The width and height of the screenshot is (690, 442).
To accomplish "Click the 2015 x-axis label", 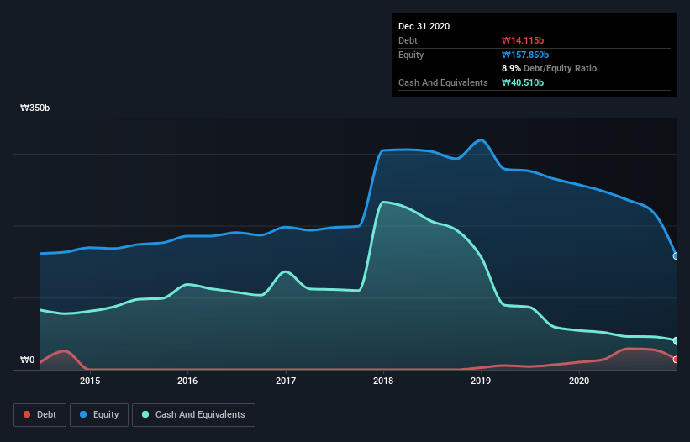I will click(x=90, y=381).
